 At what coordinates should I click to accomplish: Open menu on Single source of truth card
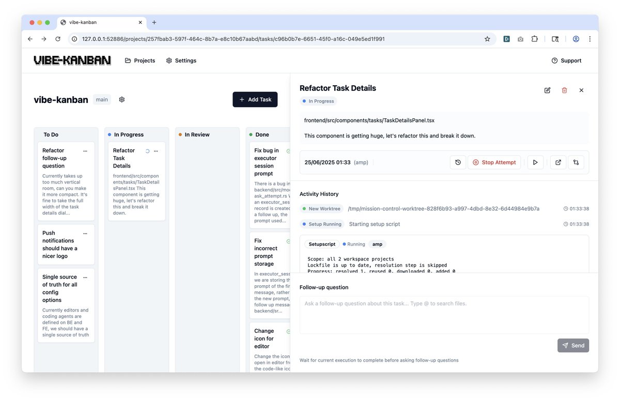(85, 277)
